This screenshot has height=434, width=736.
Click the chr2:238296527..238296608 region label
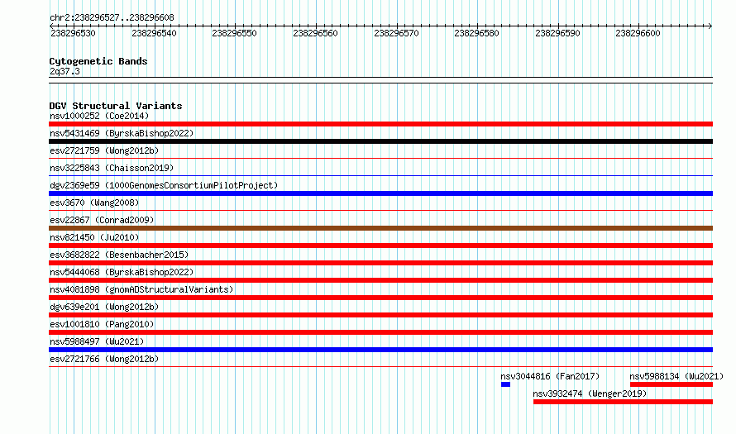click(x=112, y=17)
